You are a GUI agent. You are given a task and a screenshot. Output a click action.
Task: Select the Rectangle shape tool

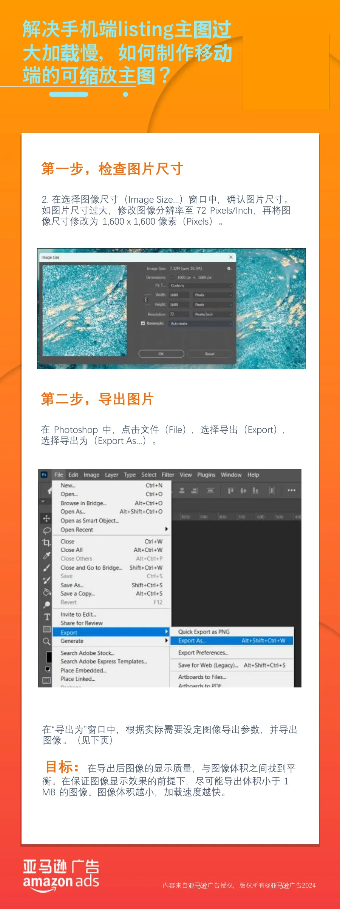(x=46, y=629)
